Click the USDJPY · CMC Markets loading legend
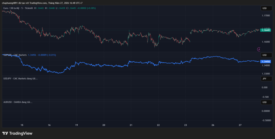 pyautogui.click(x=20, y=78)
